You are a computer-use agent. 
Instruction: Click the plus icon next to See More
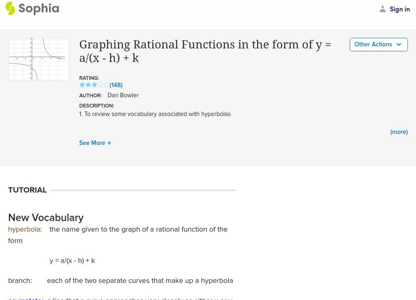click(x=109, y=143)
